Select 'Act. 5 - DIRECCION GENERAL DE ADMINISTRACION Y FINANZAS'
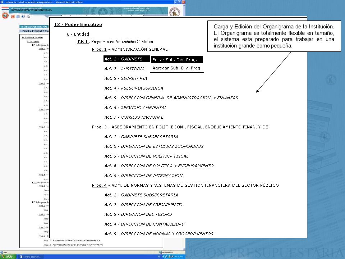345x259 pixels. (x=171, y=98)
